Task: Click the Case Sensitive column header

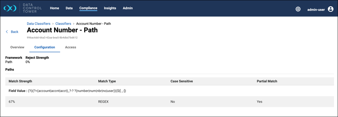Action: pos(182,81)
